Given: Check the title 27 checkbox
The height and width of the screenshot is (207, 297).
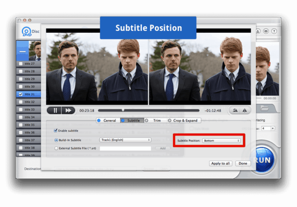Looking at the screenshot, I should coord(21,64).
